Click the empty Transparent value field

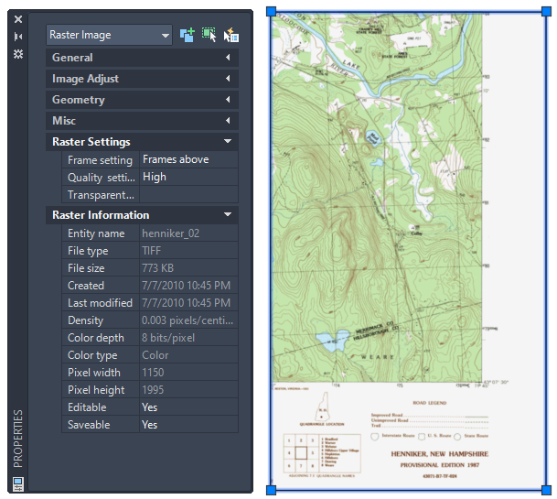coord(188,194)
